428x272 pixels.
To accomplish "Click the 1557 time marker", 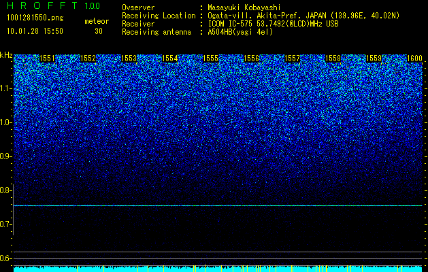I will 293,58.
